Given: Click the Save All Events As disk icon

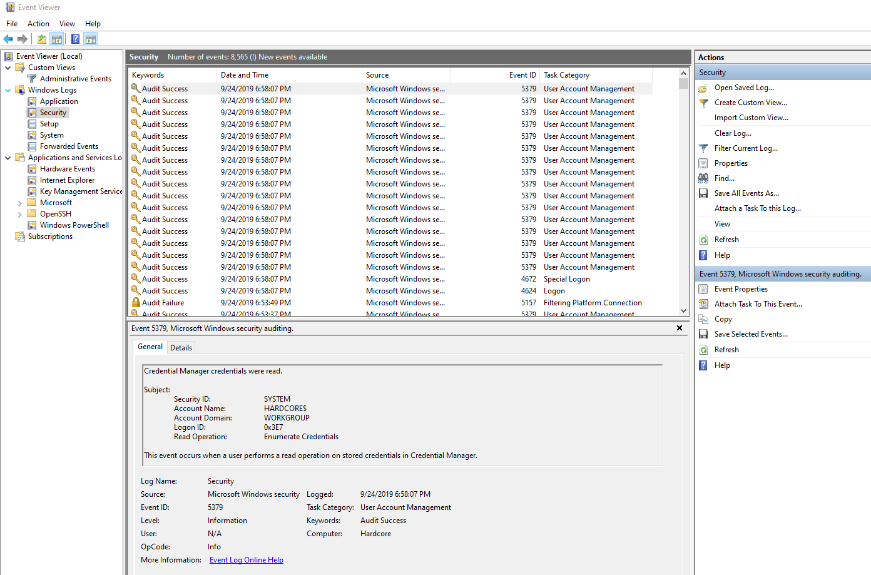Looking at the screenshot, I should [x=703, y=193].
